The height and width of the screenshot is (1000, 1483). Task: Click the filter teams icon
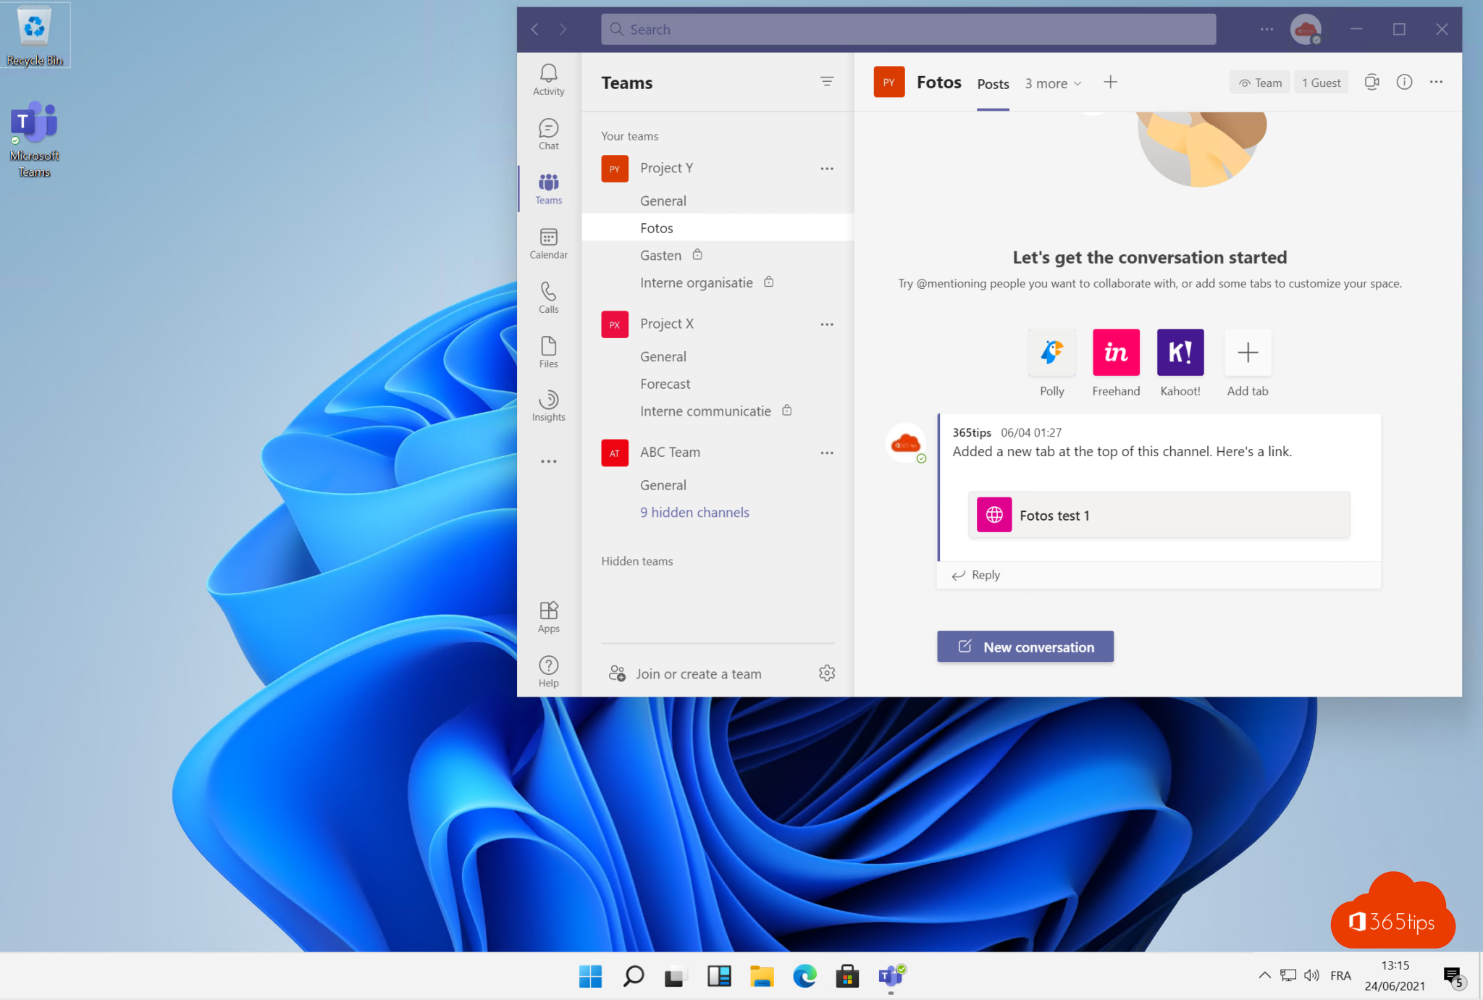(x=826, y=82)
